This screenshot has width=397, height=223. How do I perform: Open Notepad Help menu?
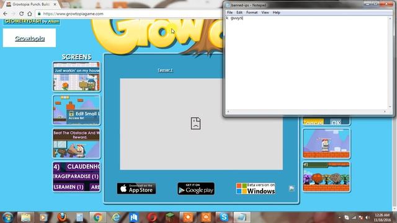click(276, 12)
